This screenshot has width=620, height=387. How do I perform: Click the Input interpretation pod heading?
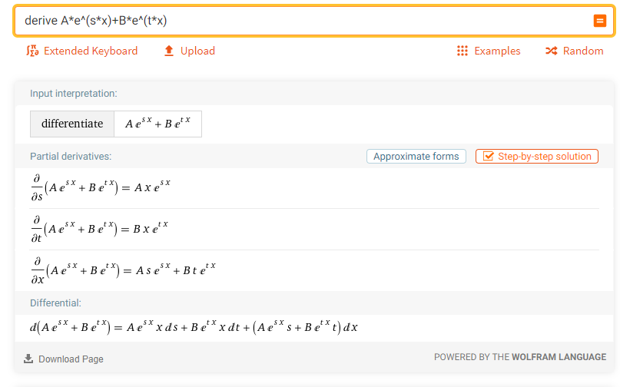click(73, 93)
